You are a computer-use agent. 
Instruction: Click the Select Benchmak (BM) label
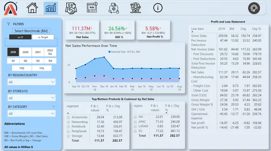(31, 31)
